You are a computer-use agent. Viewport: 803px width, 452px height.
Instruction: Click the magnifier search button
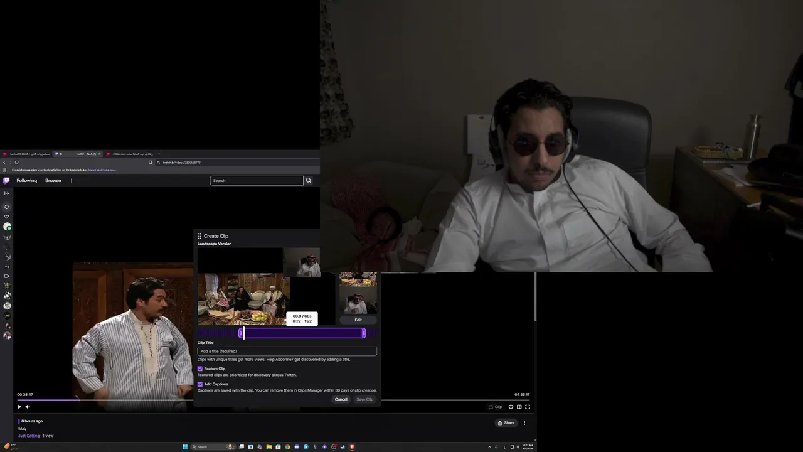[x=308, y=181]
